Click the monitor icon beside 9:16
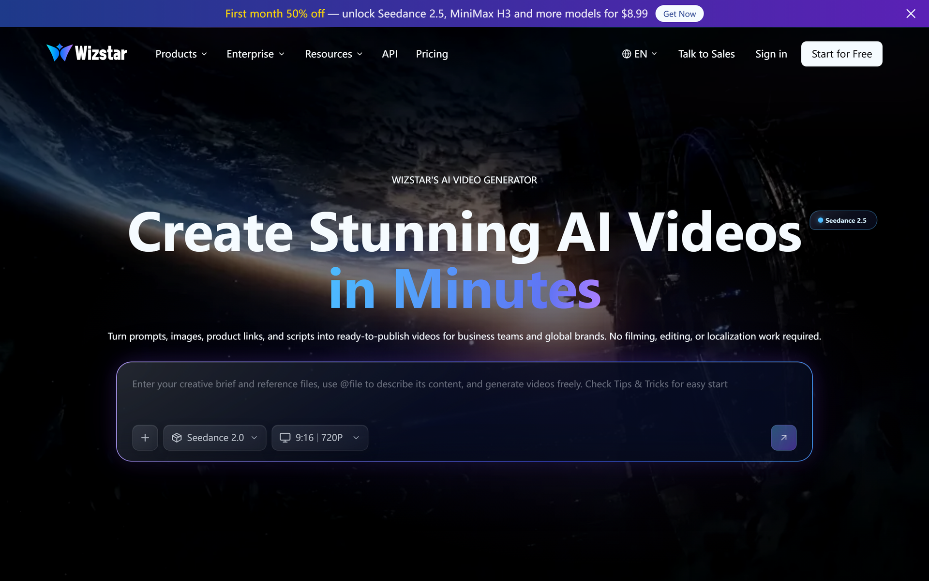This screenshot has height=581, width=929. pos(285,438)
